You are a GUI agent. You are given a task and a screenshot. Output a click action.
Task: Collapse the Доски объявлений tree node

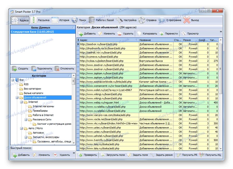pos(17,98)
